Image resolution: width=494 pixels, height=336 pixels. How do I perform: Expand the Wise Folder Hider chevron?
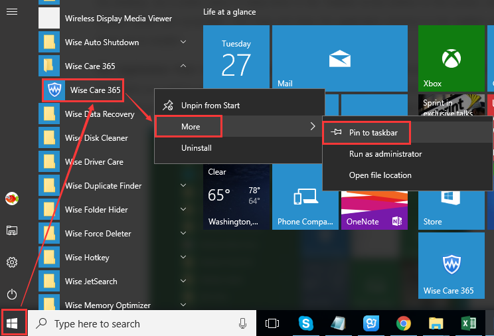click(x=183, y=209)
